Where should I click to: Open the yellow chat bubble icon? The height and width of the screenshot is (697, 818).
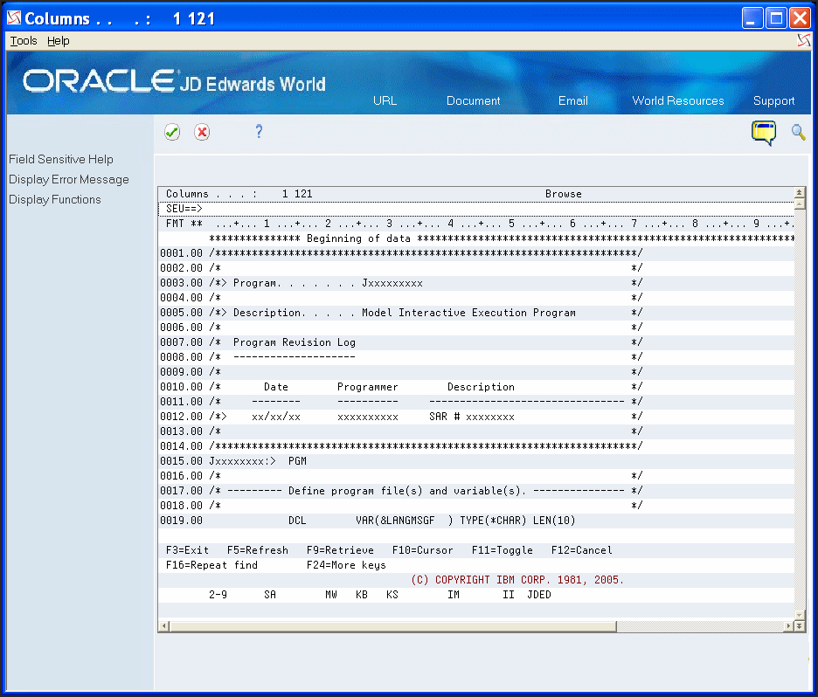(764, 133)
